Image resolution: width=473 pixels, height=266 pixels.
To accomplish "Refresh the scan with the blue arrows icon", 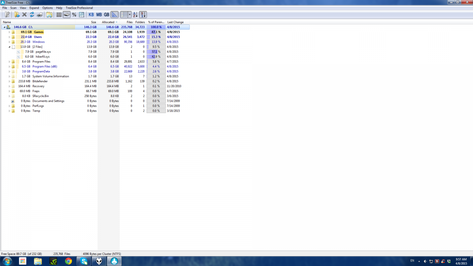I will (32, 15).
